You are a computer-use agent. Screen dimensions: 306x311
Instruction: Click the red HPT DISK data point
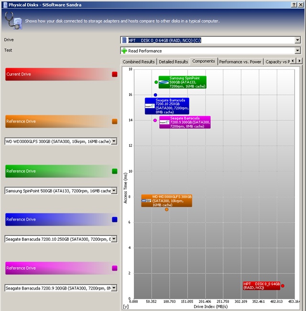pyautogui.click(x=283, y=286)
